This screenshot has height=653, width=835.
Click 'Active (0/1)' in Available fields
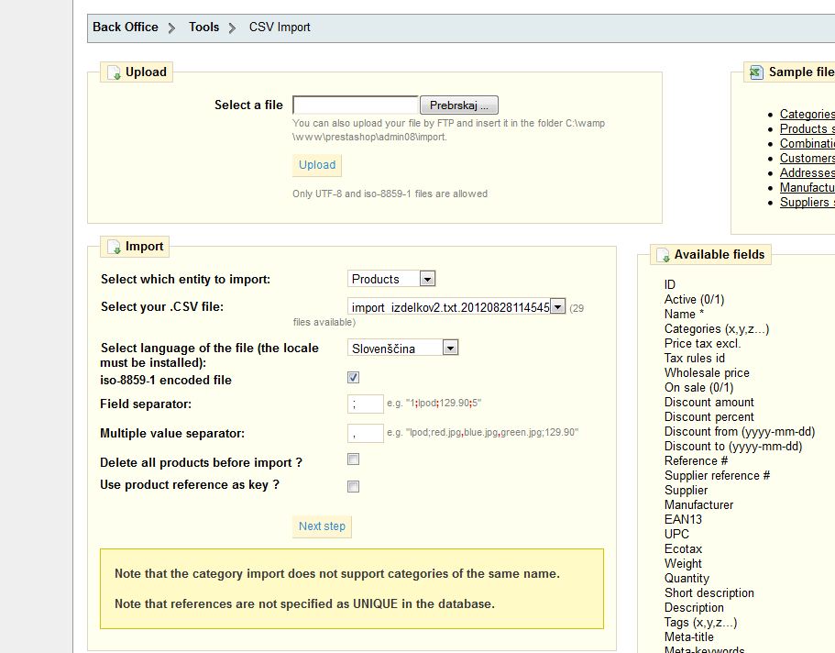coord(694,300)
